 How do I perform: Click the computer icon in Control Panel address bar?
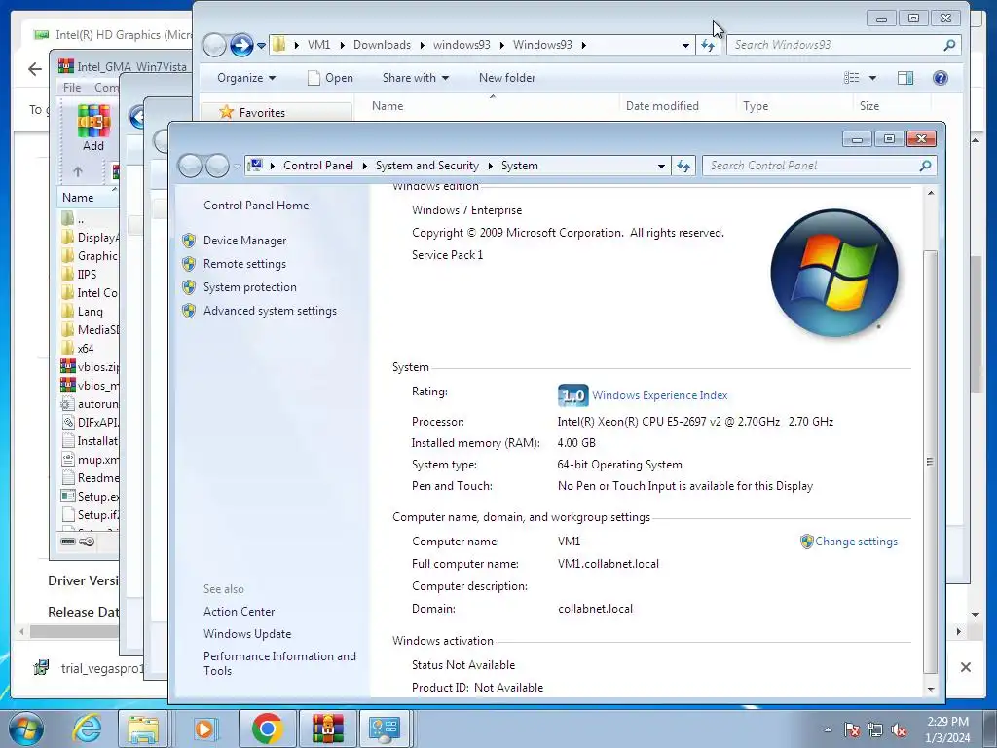[255, 166]
